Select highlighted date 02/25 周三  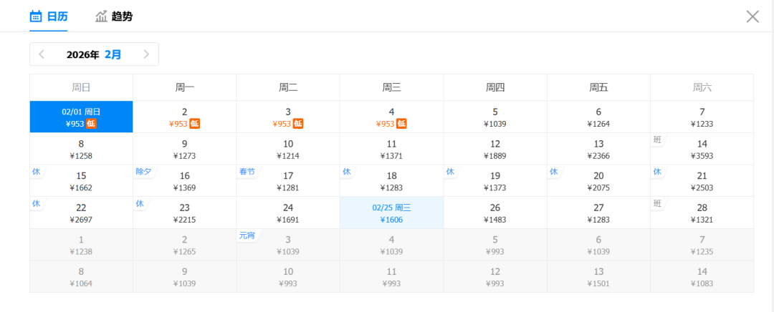point(391,213)
